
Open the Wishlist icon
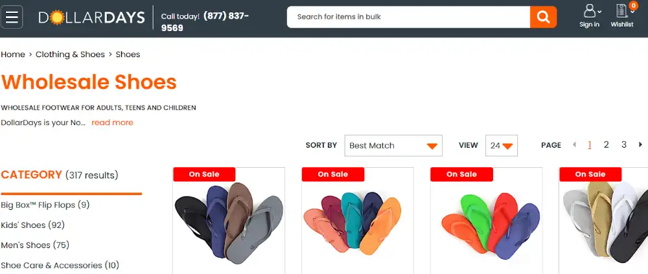[x=622, y=16]
